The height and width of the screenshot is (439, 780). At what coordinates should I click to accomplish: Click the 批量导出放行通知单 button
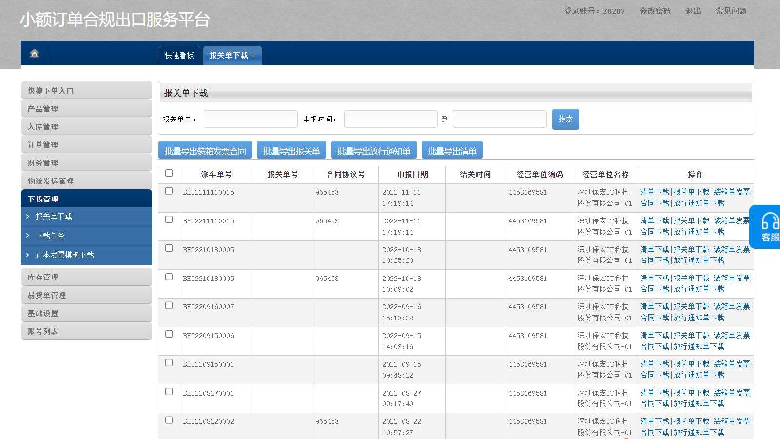[x=373, y=150]
